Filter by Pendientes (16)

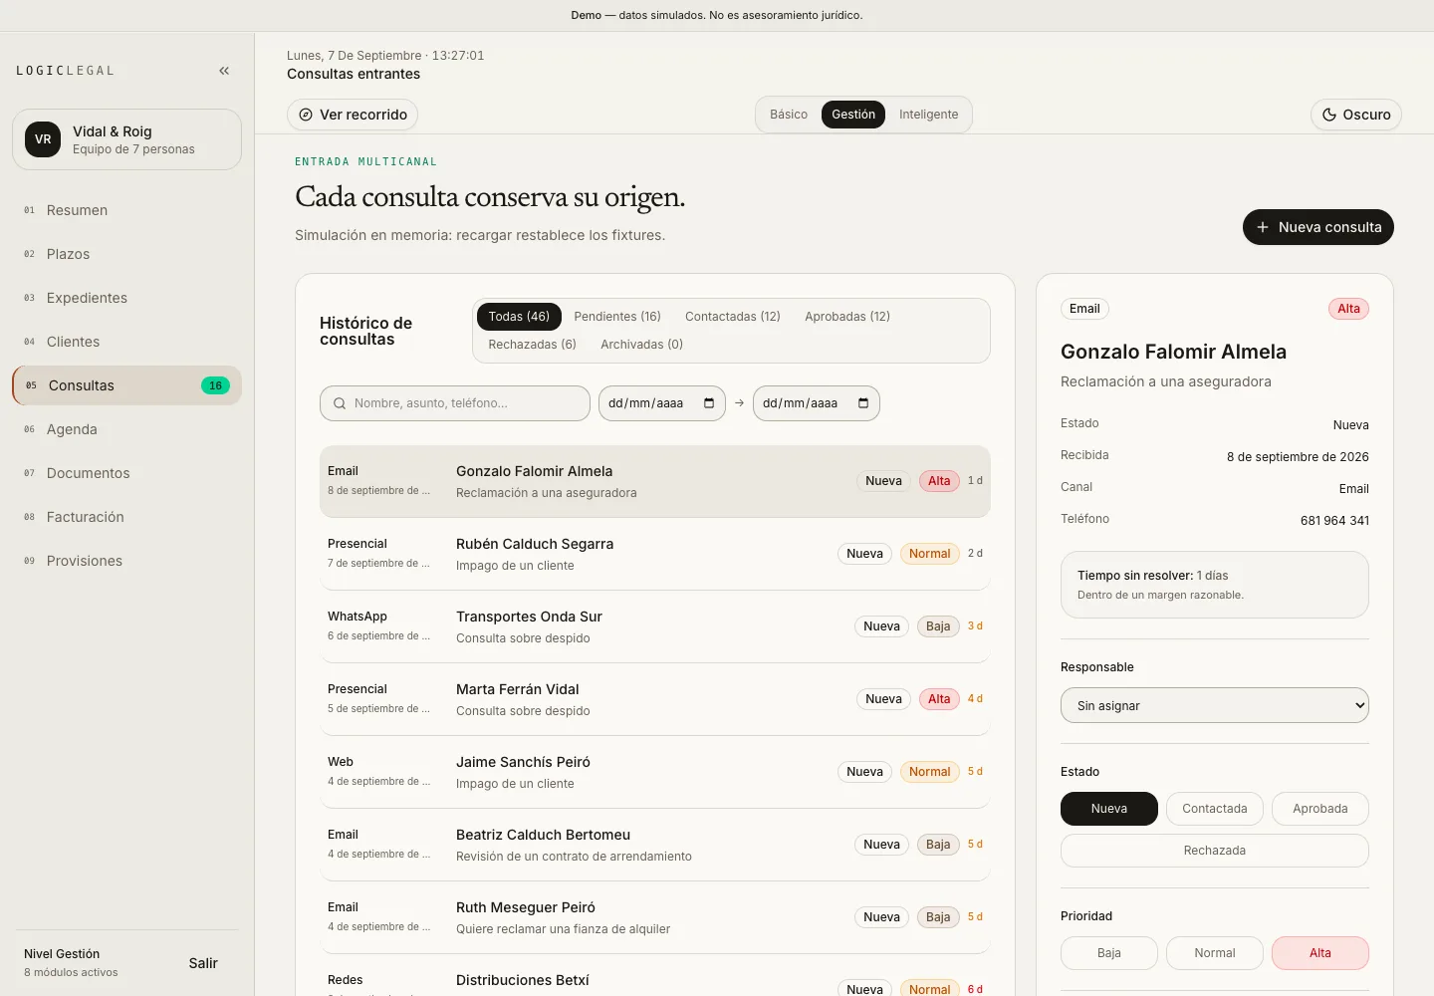pos(617,317)
